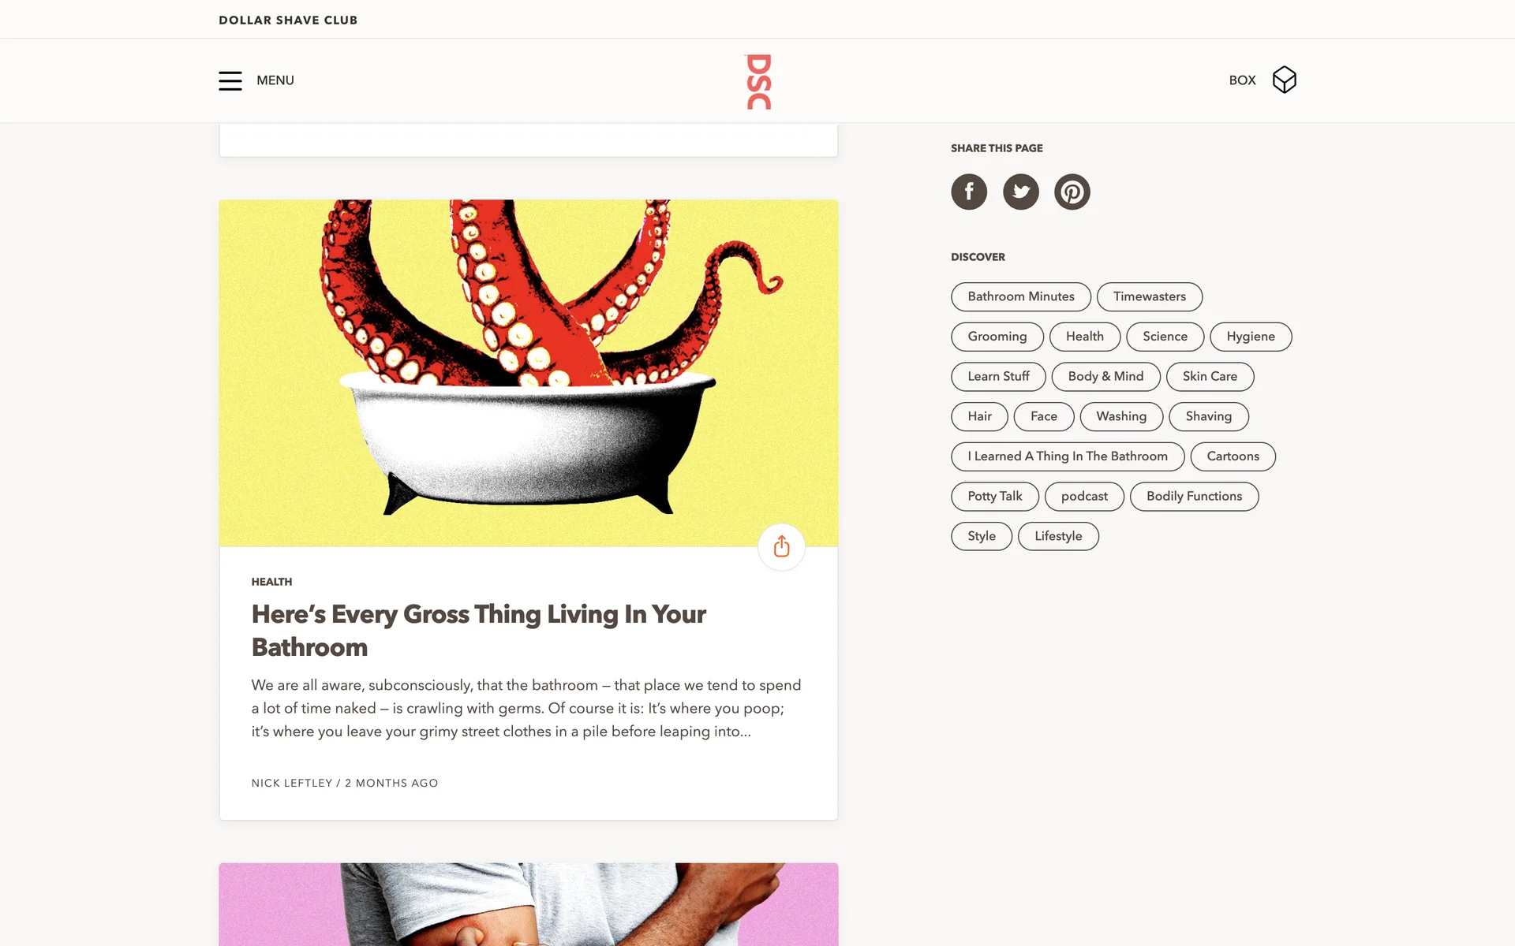Open the gross bathroom article headline
Image resolution: width=1515 pixels, height=946 pixels.
pyautogui.click(x=478, y=631)
